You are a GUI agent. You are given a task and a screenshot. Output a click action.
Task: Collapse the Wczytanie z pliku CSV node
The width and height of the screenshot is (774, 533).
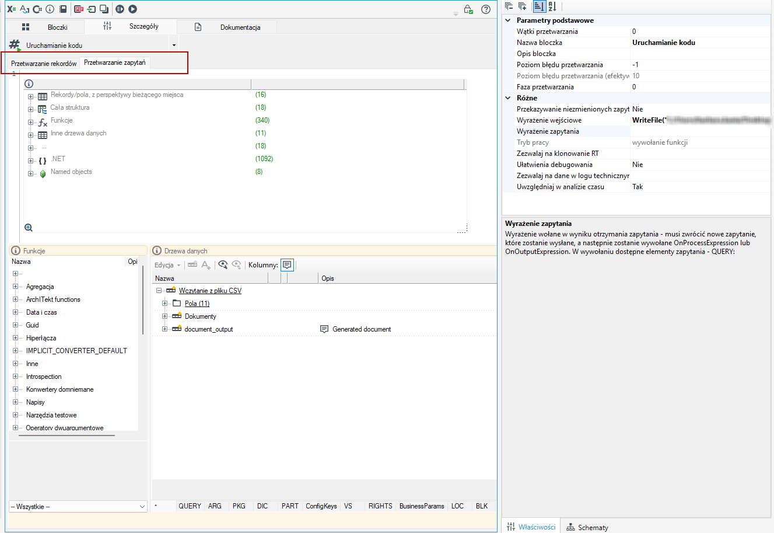tap(159, 291)
